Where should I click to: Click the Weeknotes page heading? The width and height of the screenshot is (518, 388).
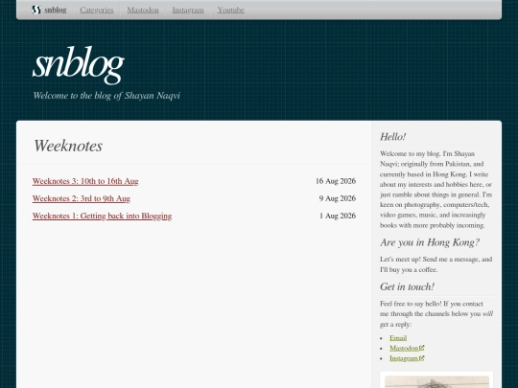coord(68,146)
